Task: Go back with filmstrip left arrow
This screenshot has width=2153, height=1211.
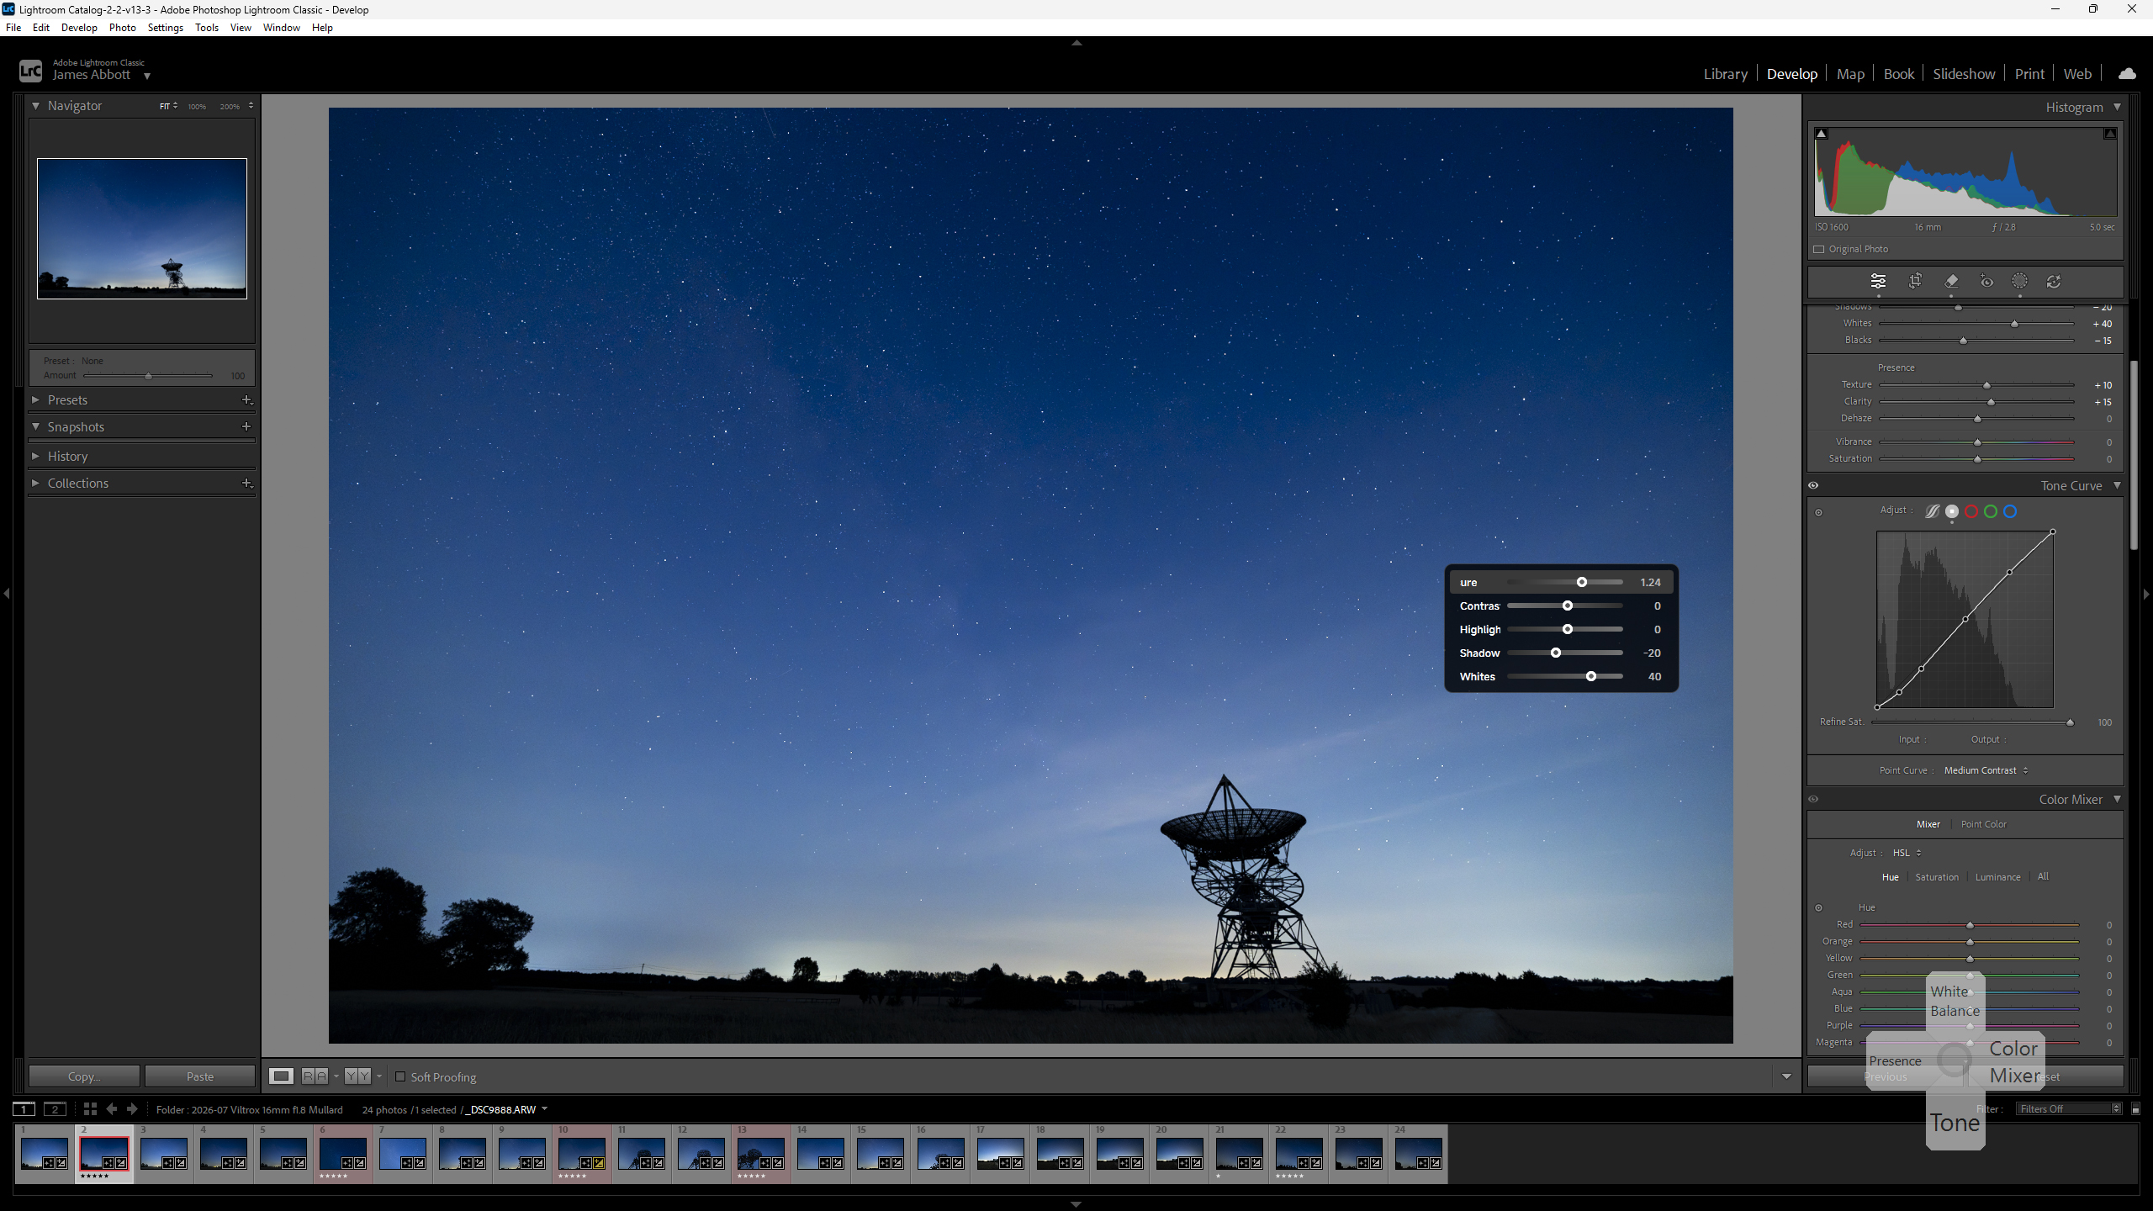Action: coord(111,1109)
